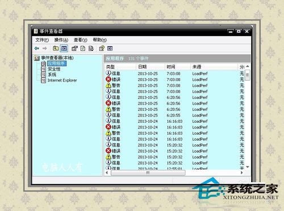Viewport: 284px width, 211px height.
Task: Click the log icon beside 安全性
Action: (x=44, y=69)
